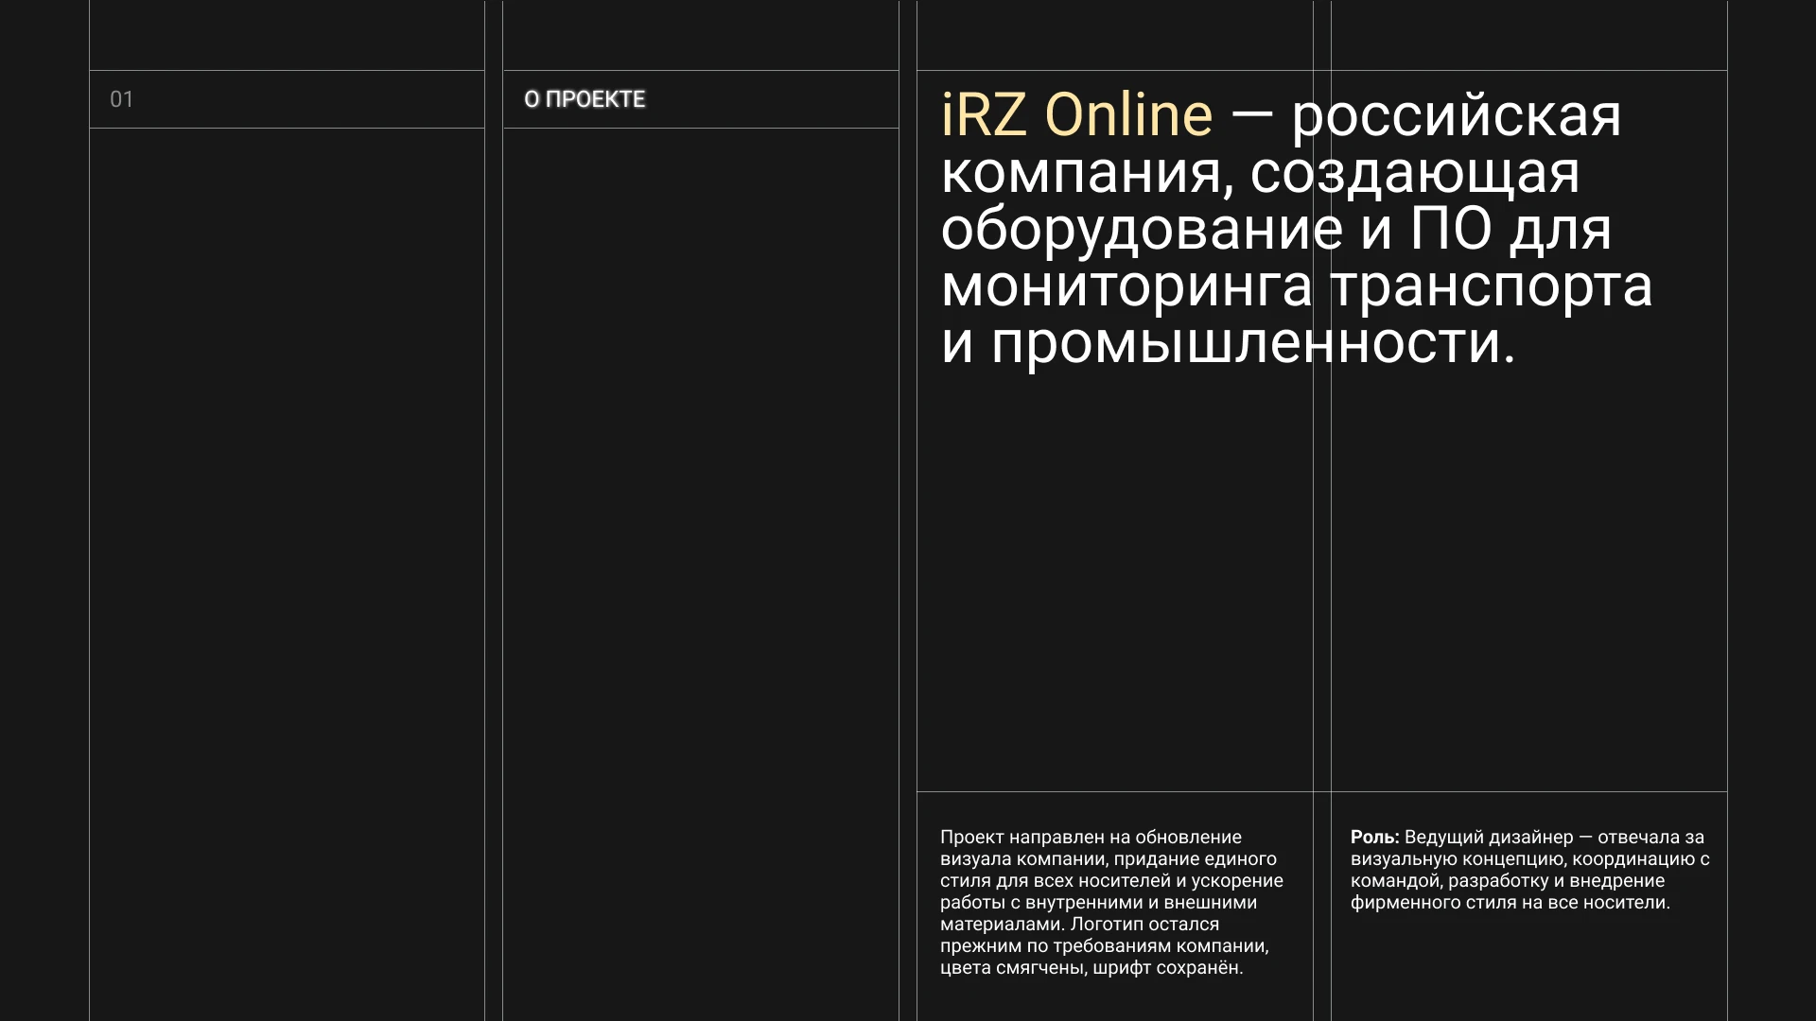The image size is (1816, 1021).
Task: Click the yellow iRZ Online text
Action: (x=1076, y=115)
